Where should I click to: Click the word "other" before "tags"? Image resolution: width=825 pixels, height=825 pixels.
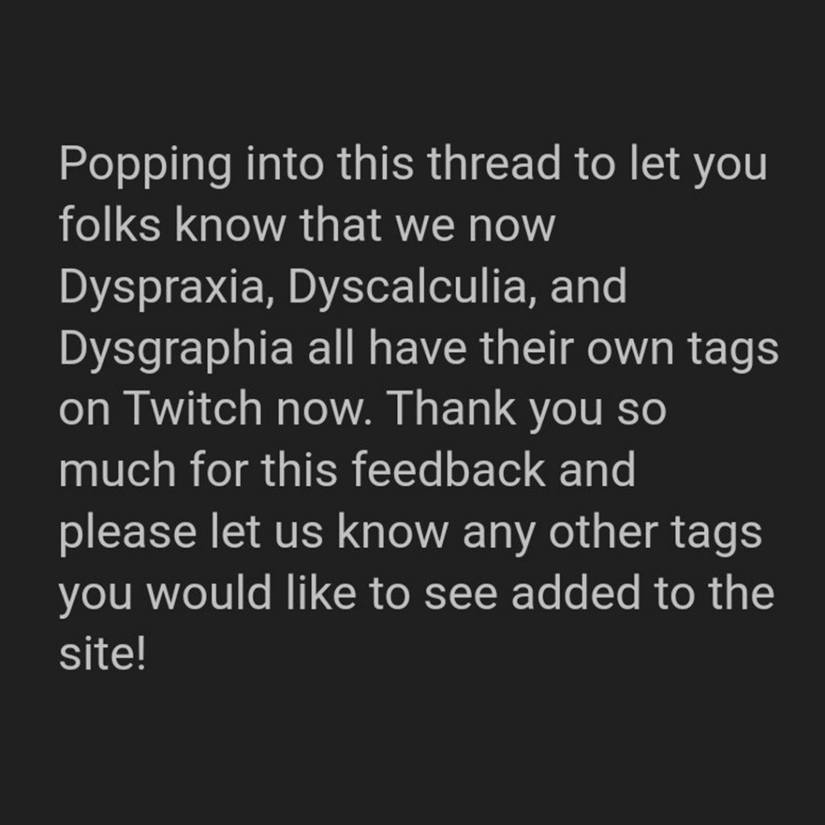pyautogui.click(x=603, y=531)
